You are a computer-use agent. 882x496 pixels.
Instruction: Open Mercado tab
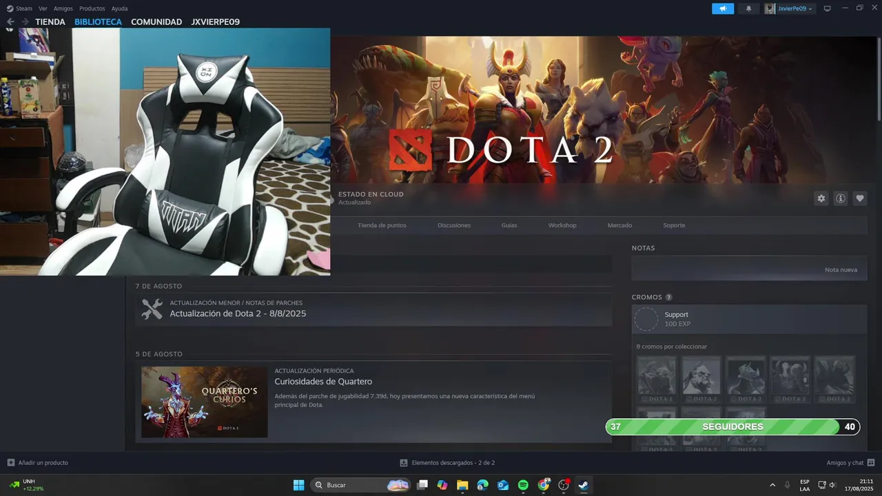pyautogui.click(x=619, y=225)
